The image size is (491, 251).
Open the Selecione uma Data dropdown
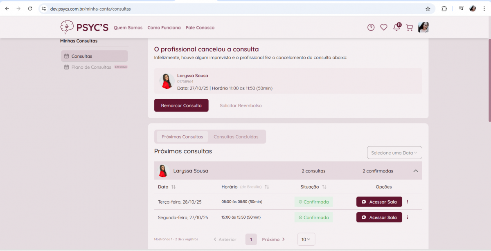pos(394,152)
